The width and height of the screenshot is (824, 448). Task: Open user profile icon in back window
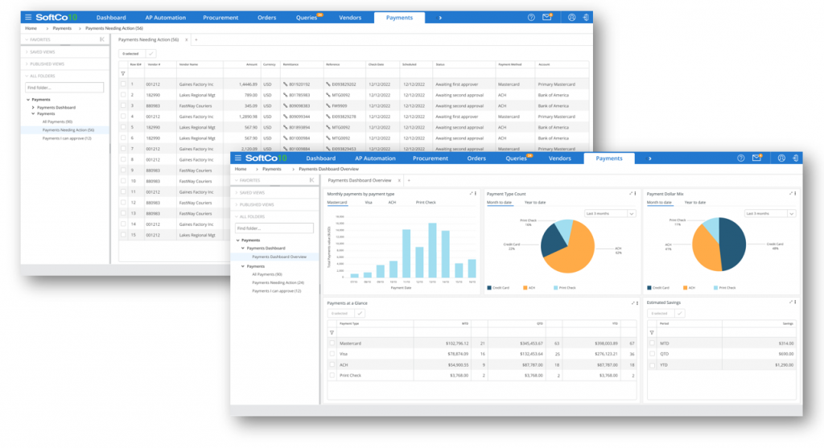coord(571,18)
